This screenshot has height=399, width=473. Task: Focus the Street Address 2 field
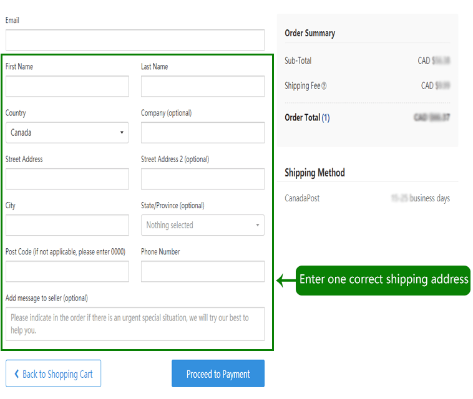point(202,179)
